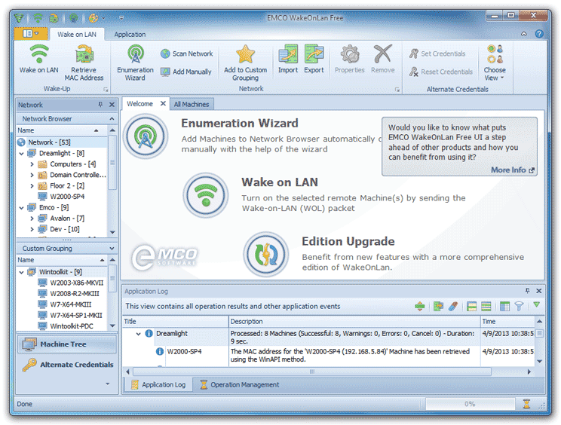The image size is (561, 425).
Task: Switch to the Wake on LAN ribbon tab
Action: pyautogui.click(x=77, y=35)
